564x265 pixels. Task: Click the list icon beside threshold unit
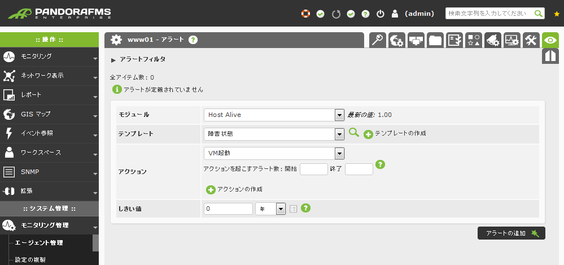(294, 209)
